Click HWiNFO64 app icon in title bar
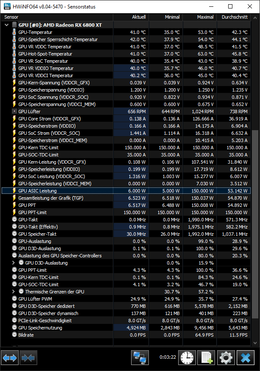The image size is (260, 371). (x=7, y=6)
